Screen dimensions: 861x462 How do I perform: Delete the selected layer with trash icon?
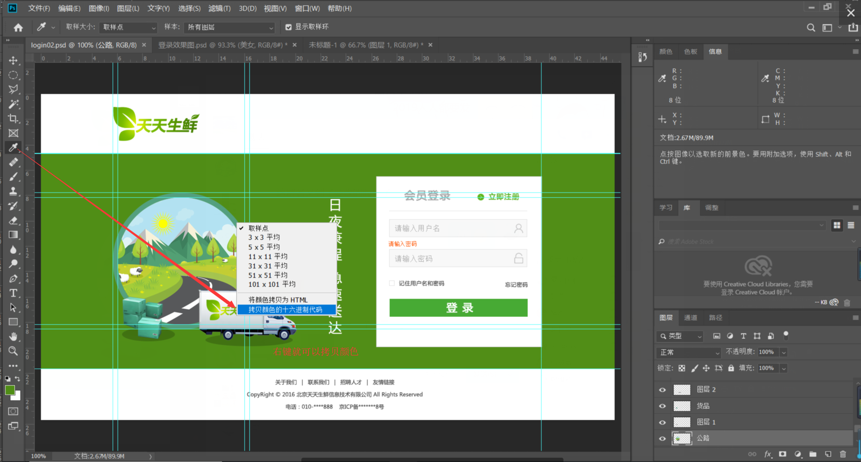843,454
